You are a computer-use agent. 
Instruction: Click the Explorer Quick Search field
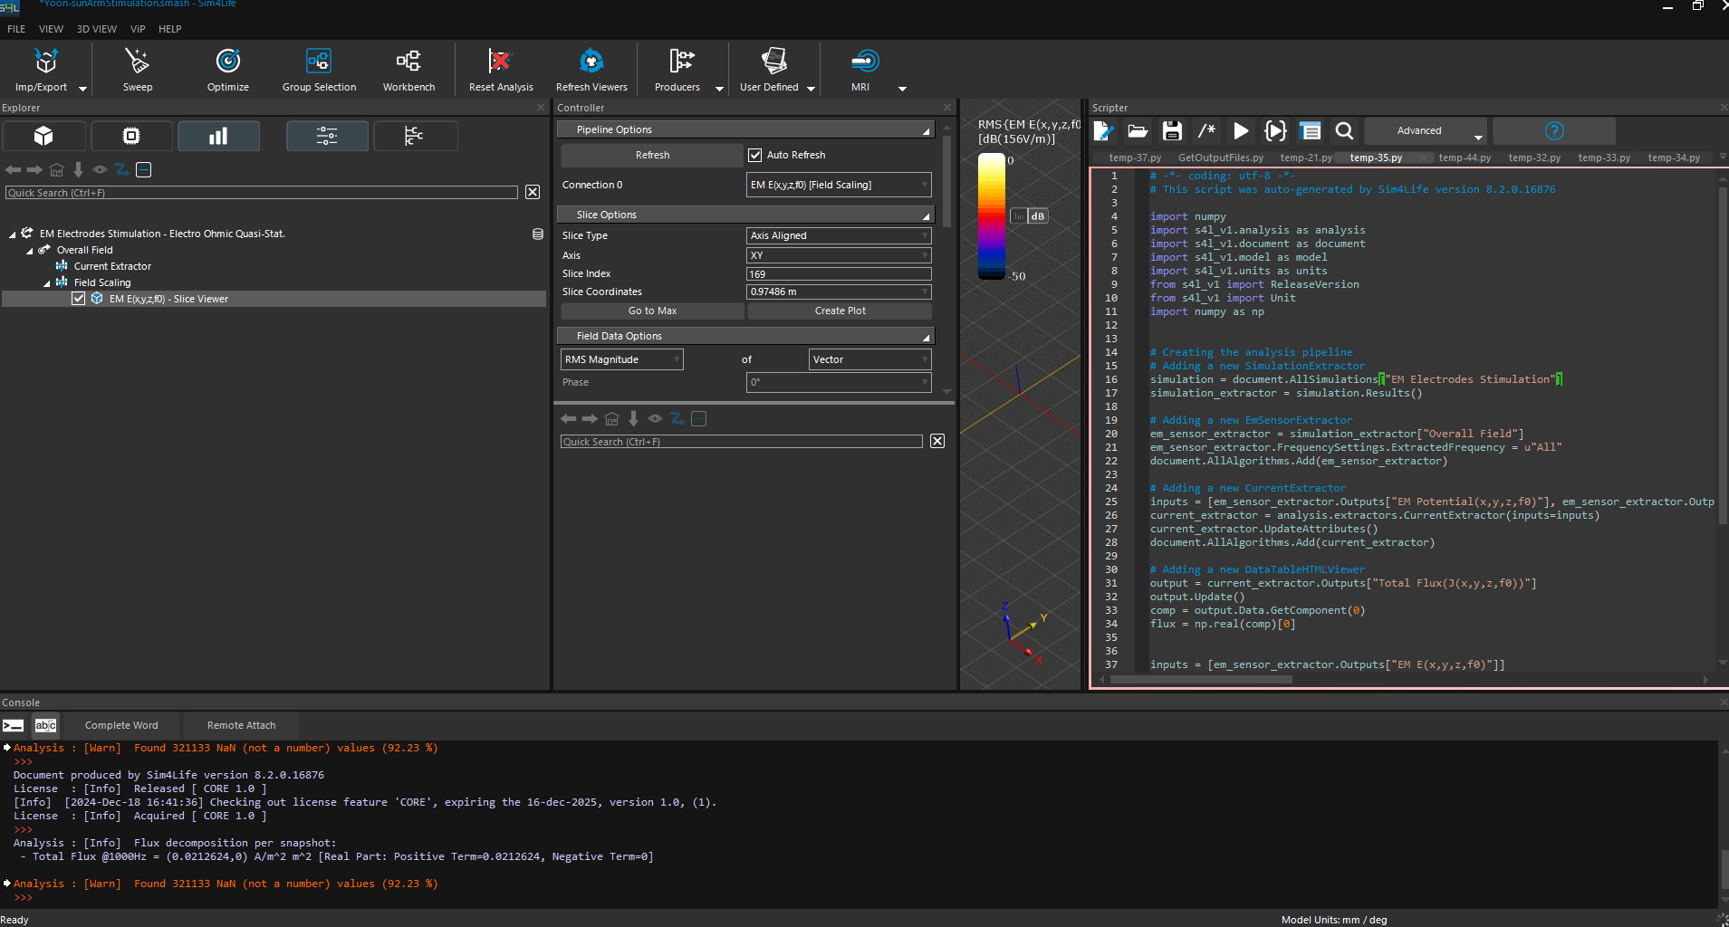(262, 193)
